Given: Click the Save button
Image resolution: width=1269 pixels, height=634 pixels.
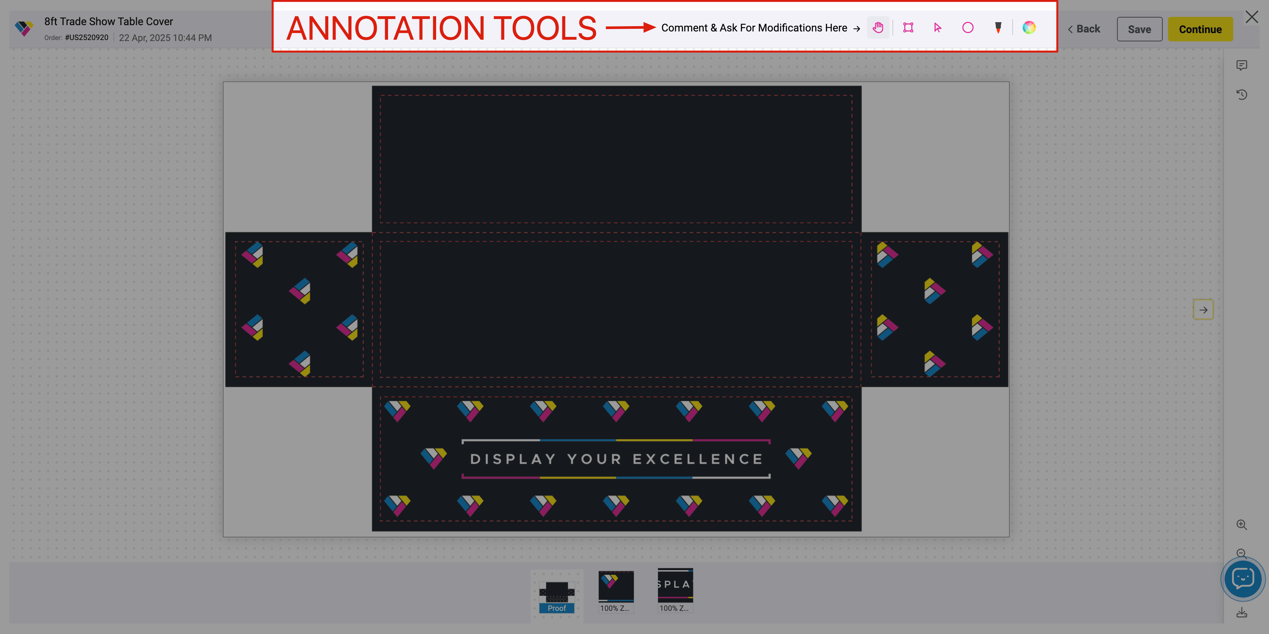Looking at the screenshot, I should click(x=1139, y=29).
